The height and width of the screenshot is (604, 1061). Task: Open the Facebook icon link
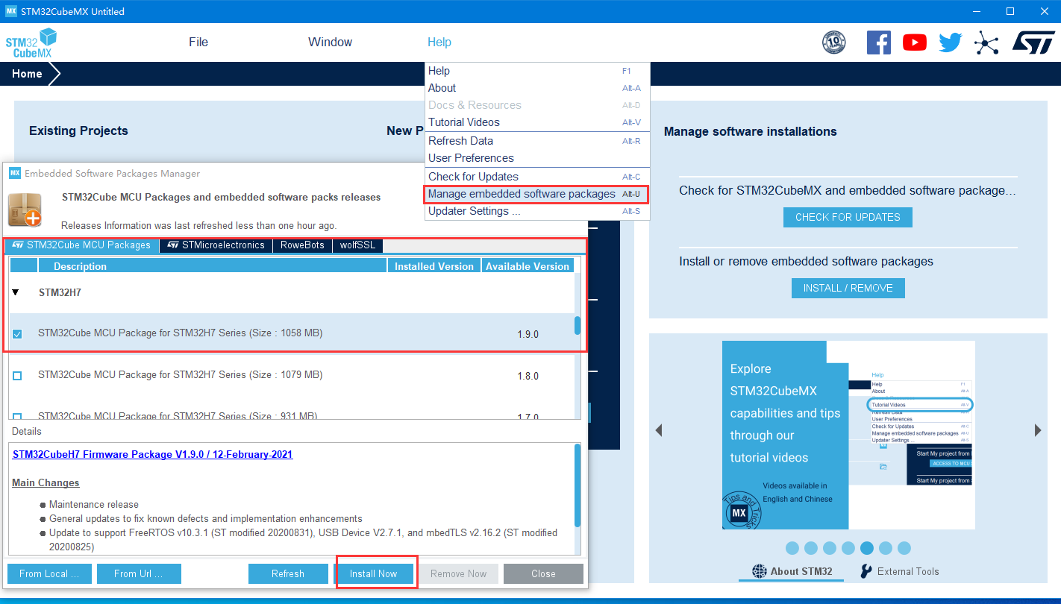[879, 42]
